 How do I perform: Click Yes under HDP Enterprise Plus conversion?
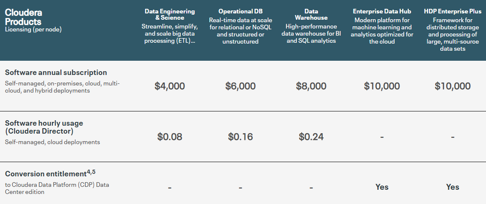coord(452,187)
